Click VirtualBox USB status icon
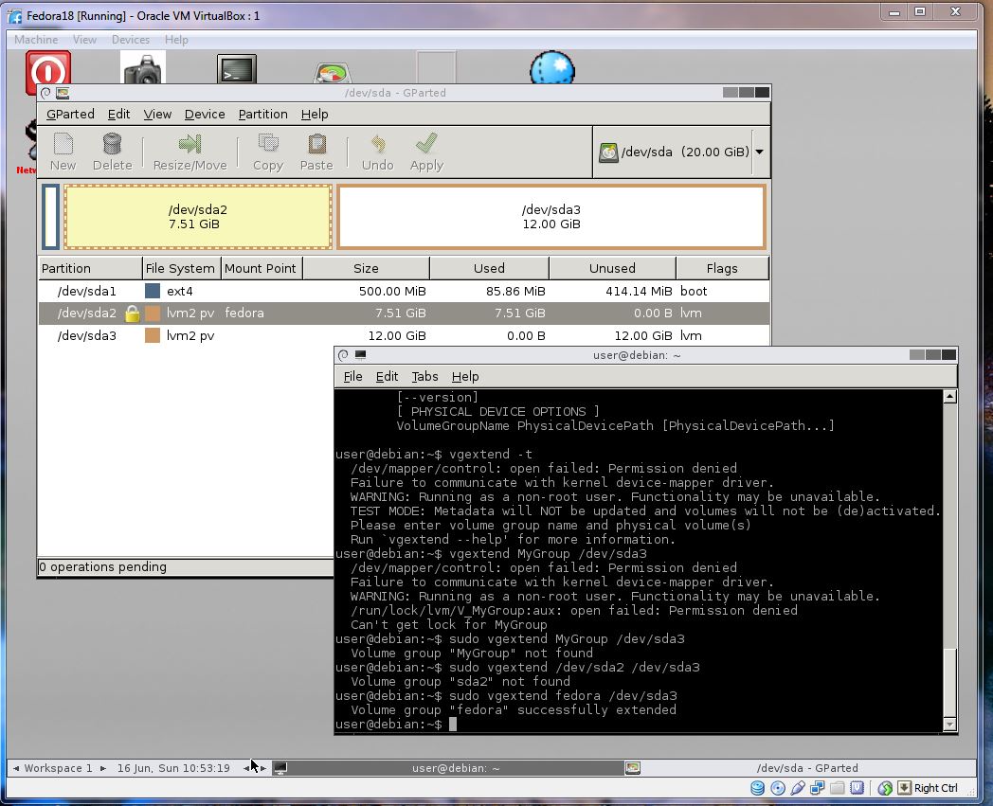993x806 pixels. coord(797,788)
